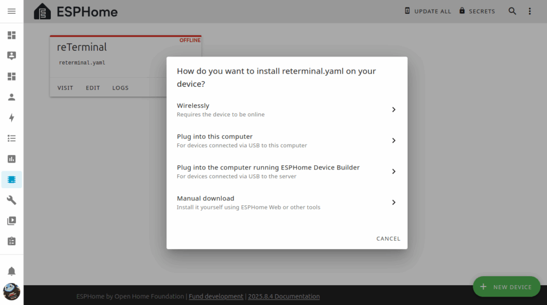Click the UPDATE ALL button

coord(428,11)
